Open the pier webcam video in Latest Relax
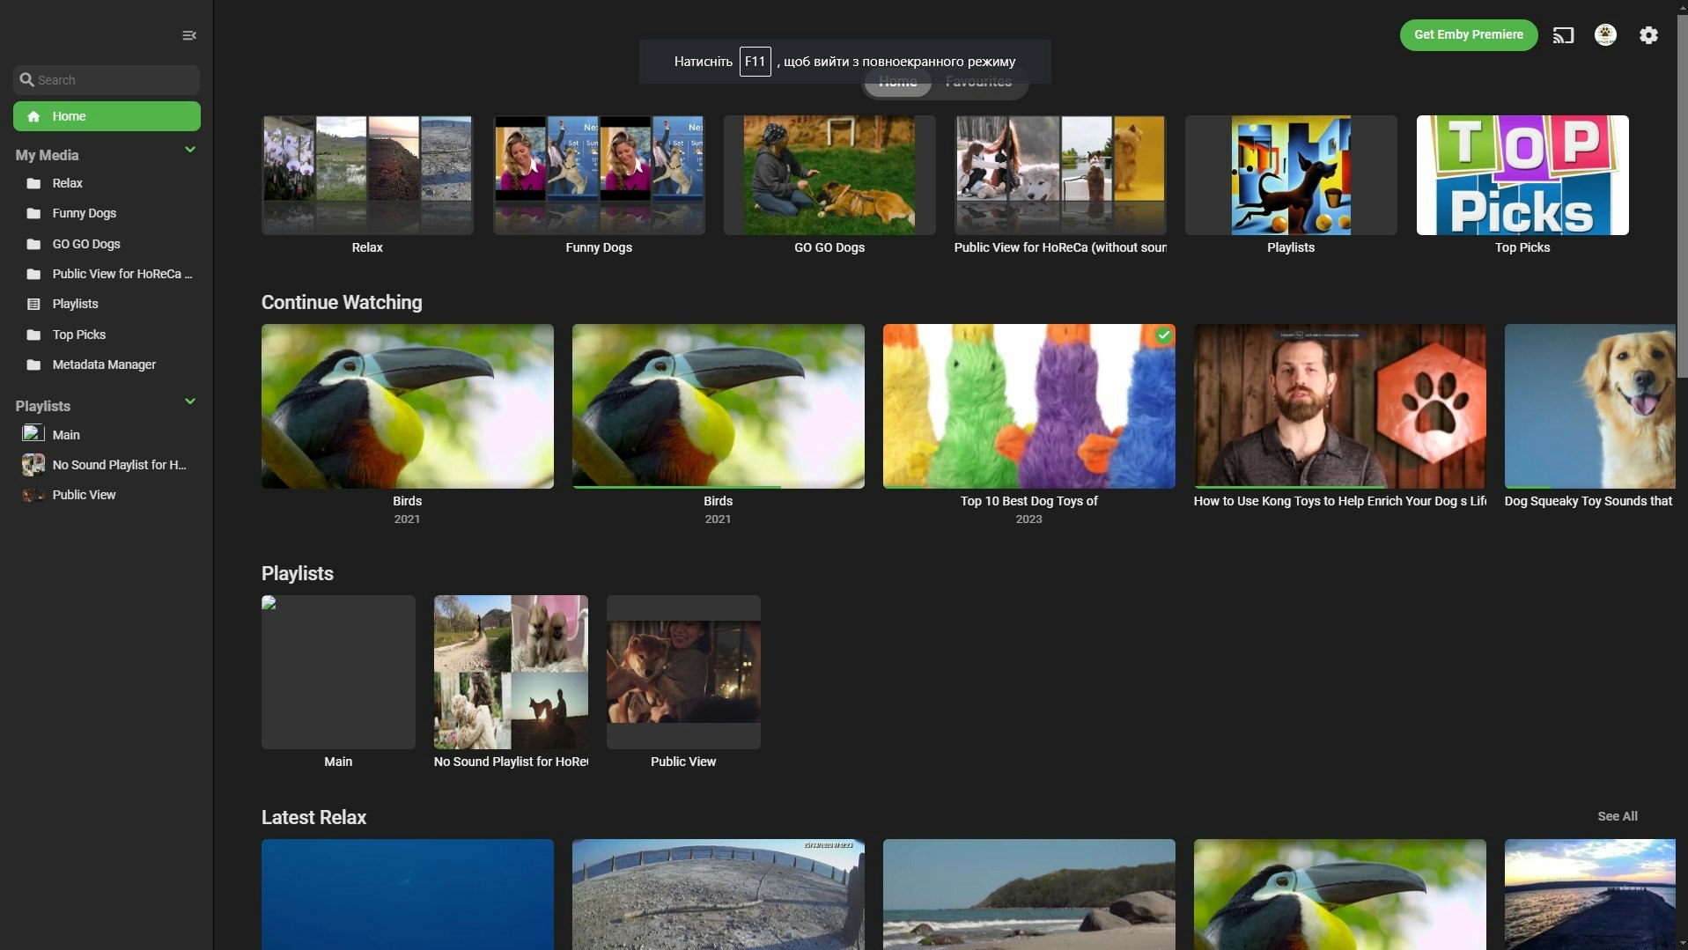This screenshot has width=1688, height=950. [719, 895]
